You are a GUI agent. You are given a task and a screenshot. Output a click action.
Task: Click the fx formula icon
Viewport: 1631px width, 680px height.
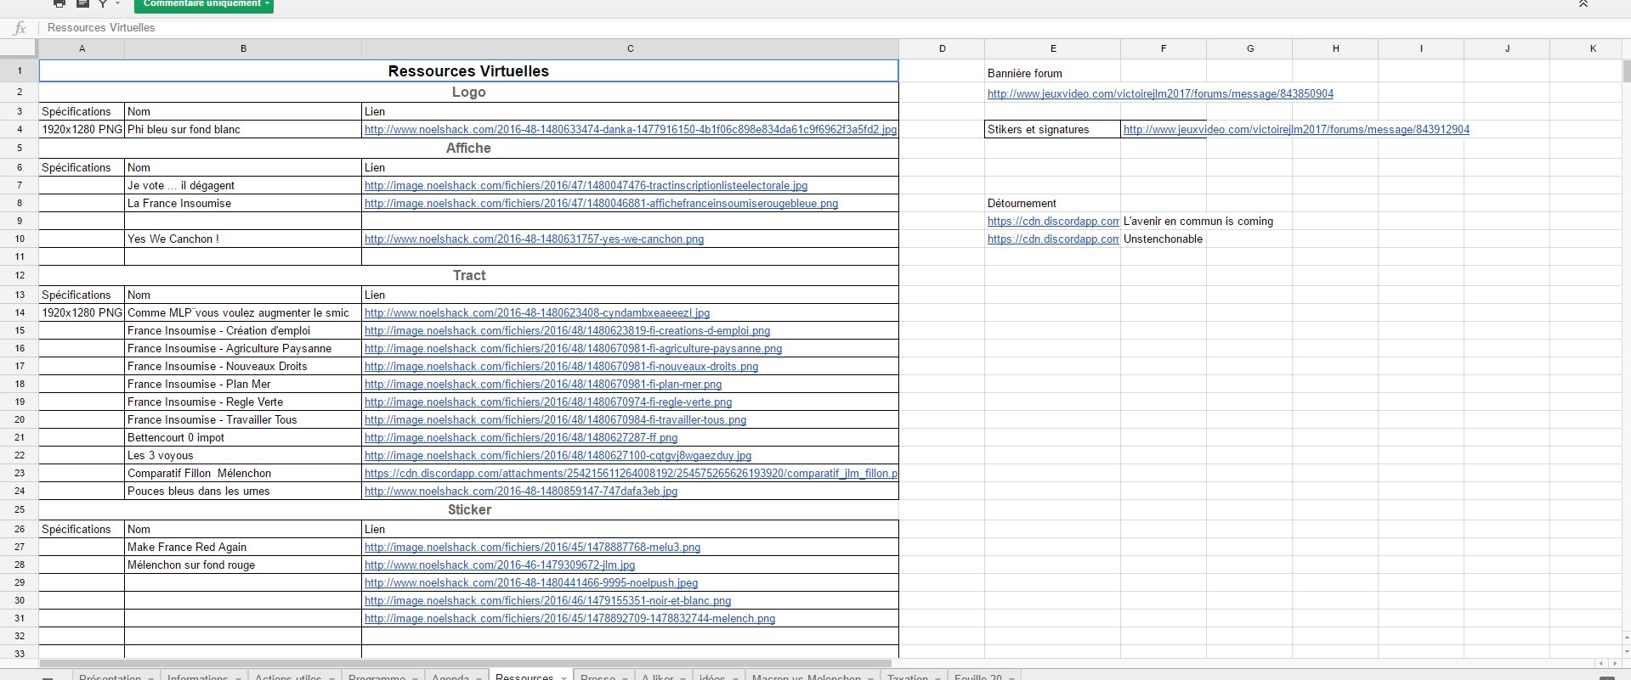pyautogui.click(x=20, y=28)
